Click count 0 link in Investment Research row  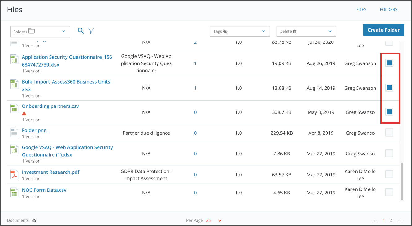point(195,175)
